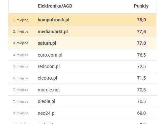Viewport: 163px width, 124px height.
Task: Select the 77,0 score for saturn.pl
Action: click(141, 43)
